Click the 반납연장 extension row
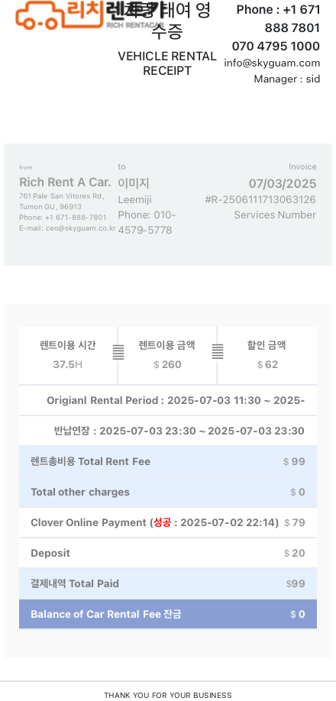The width and height of the screenshot is (336, 701). click(x=168, y=431)
